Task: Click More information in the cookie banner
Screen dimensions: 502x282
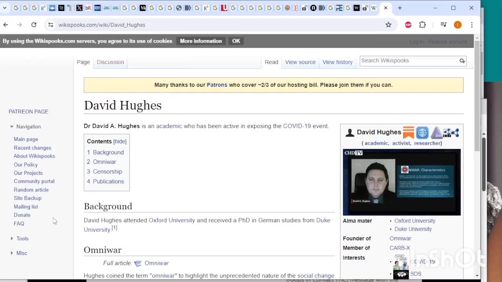Action: (x=201, y=41)
